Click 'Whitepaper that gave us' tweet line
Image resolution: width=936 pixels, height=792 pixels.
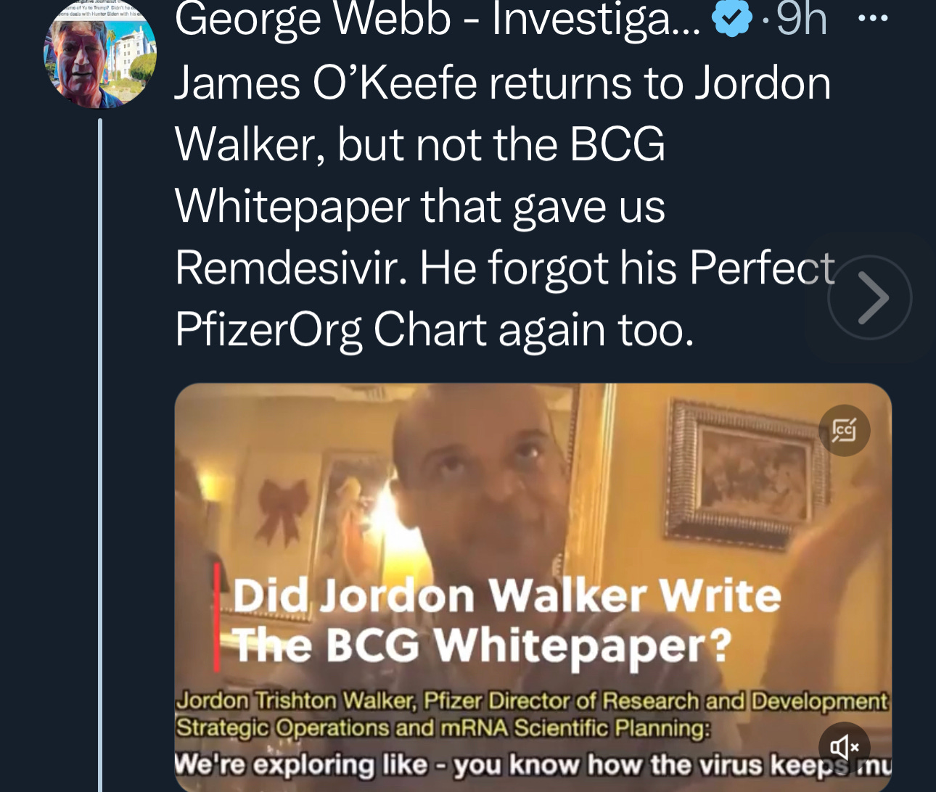tap(420, 207)
